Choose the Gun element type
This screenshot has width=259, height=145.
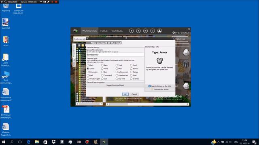pyautogui.click(x=102, y=72)
